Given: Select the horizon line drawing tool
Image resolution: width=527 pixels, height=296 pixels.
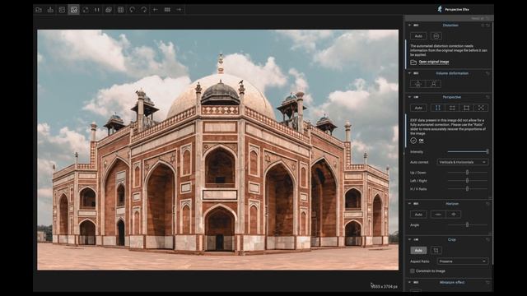Looking at the screenshot, I should click(438, 214).
